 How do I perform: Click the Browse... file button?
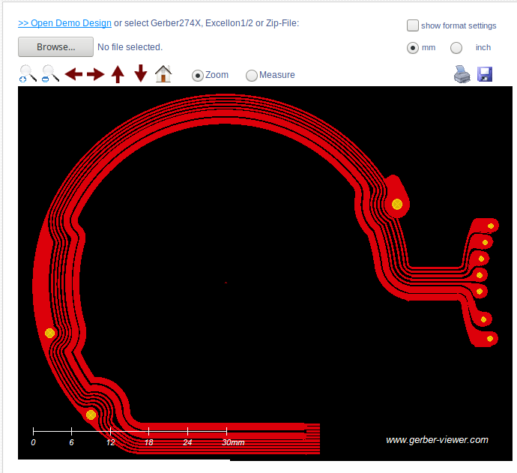[55, 46]
